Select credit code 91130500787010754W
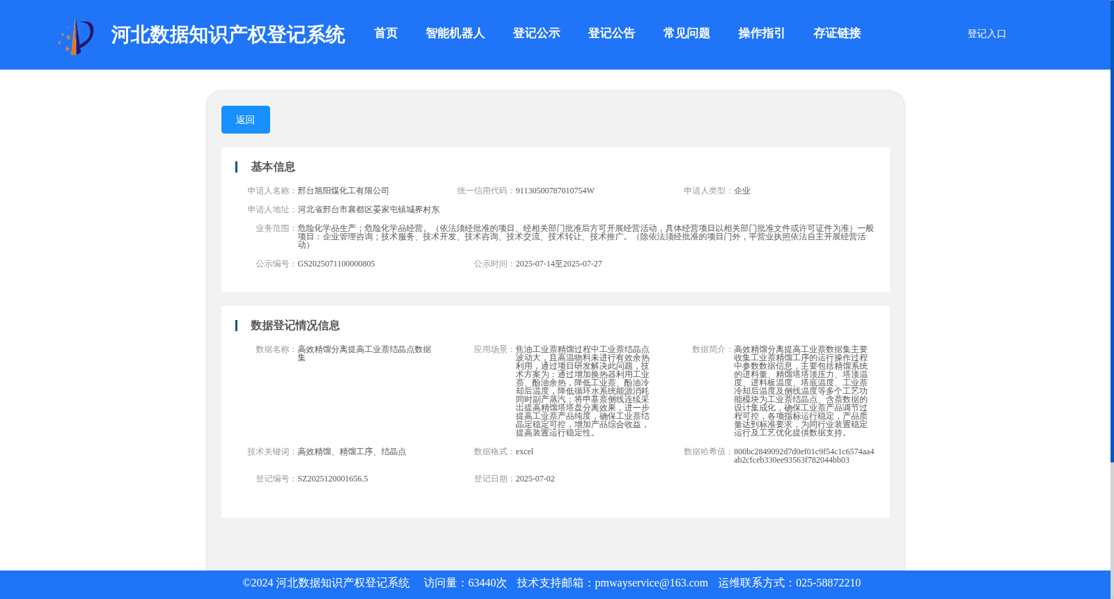Screen dimensions: 1114x599 click(x=555, y=191)
